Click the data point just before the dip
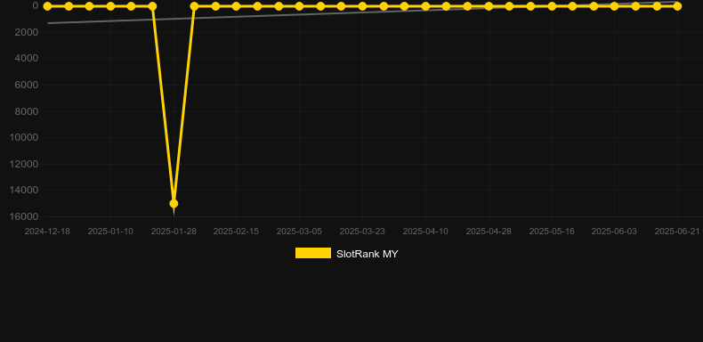 click(x=152, y=6)
